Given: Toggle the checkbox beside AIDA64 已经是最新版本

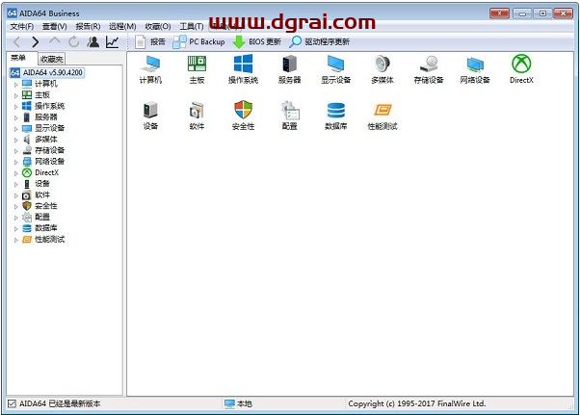Looking at the screenshot, I should click(x=12, y=403).
